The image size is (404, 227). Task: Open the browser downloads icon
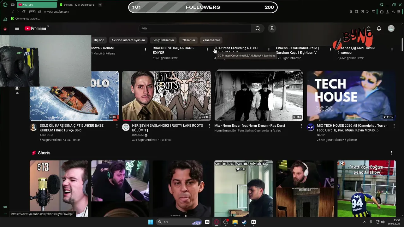point(393,12)
